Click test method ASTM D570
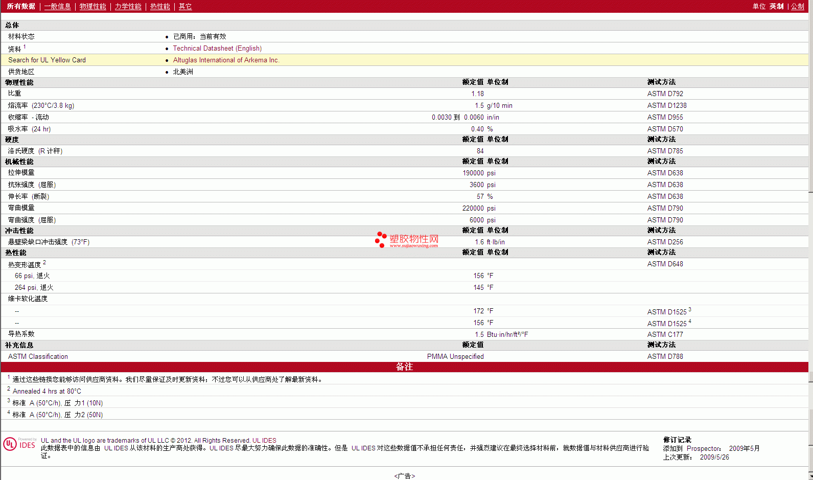 click(x=665, y=129)
